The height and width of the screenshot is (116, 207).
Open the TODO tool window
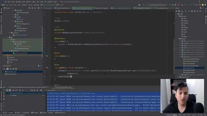(x=17, y=112)
